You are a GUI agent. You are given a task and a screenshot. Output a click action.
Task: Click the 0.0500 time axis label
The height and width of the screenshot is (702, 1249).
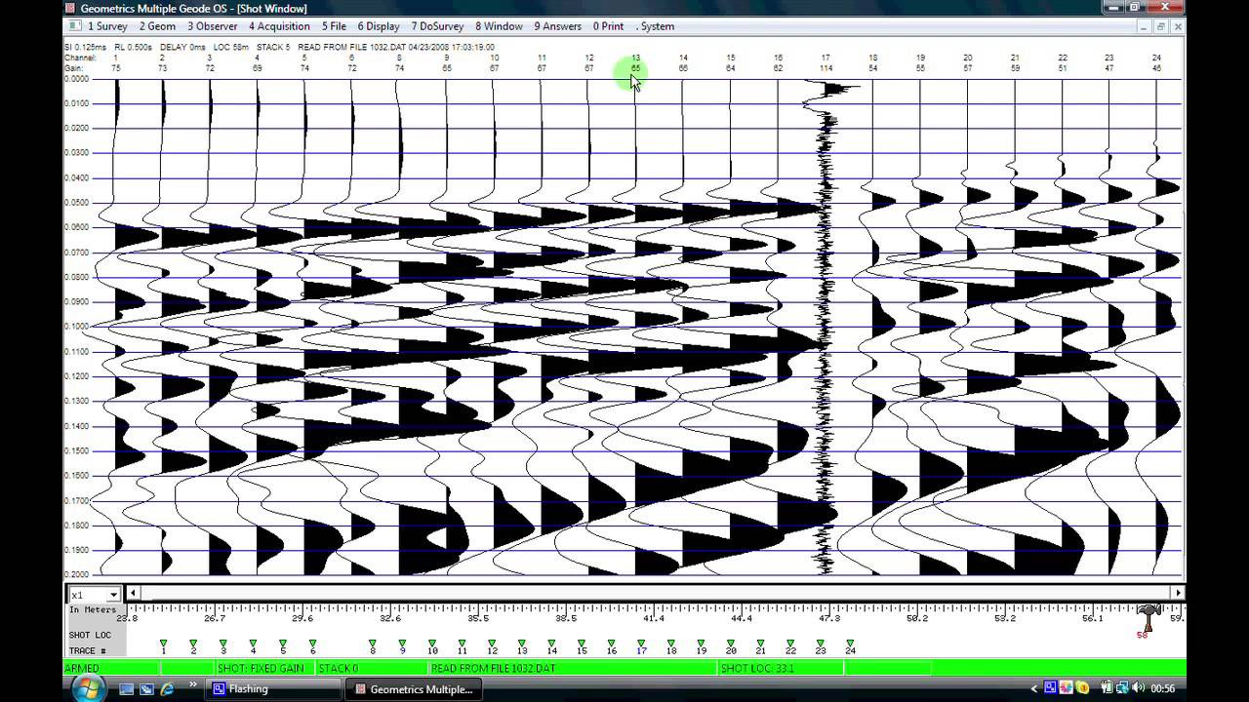click(x=77, y=203)
